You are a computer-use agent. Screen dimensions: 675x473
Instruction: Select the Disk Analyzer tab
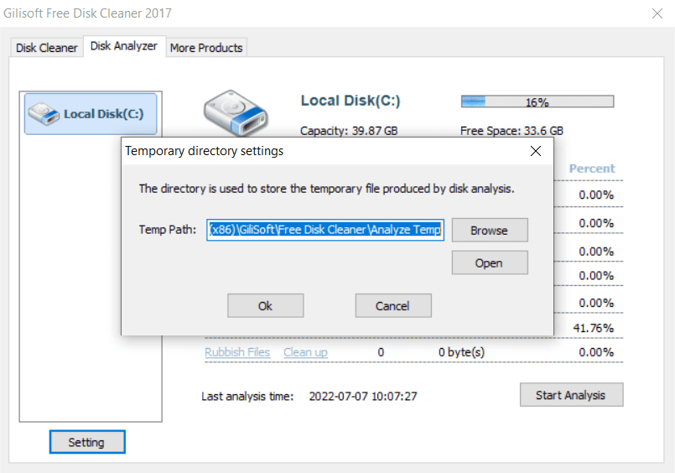[x=123, y=46]
